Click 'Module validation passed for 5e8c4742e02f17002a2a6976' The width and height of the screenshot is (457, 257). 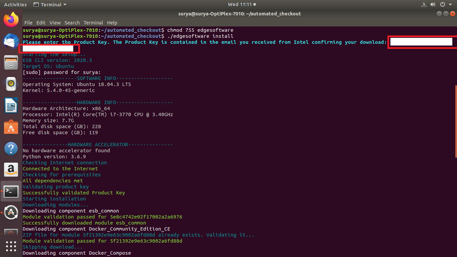pos(102,217)
